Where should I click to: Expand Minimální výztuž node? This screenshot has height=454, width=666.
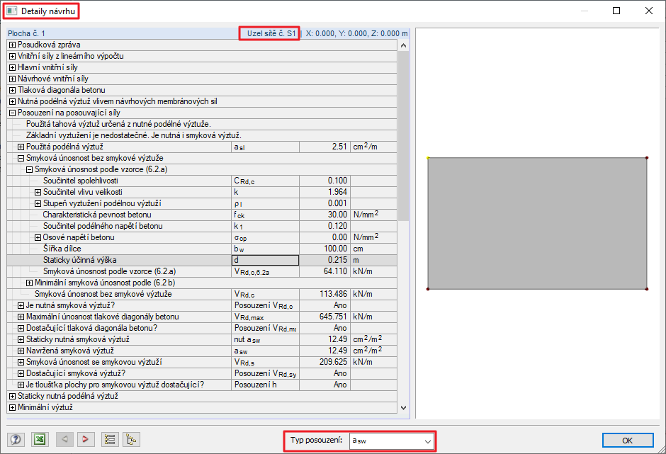pyautogui.click(x=12, y=407)
